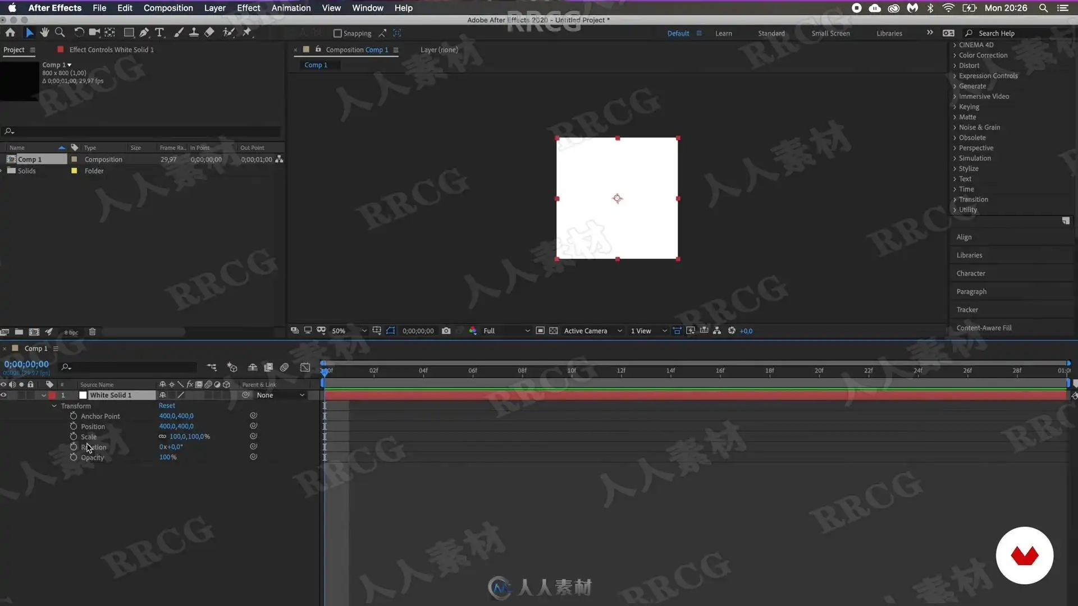Open the 1 View layout dropdown
This screenshot has width=1078, height=606.
point(648,330)
